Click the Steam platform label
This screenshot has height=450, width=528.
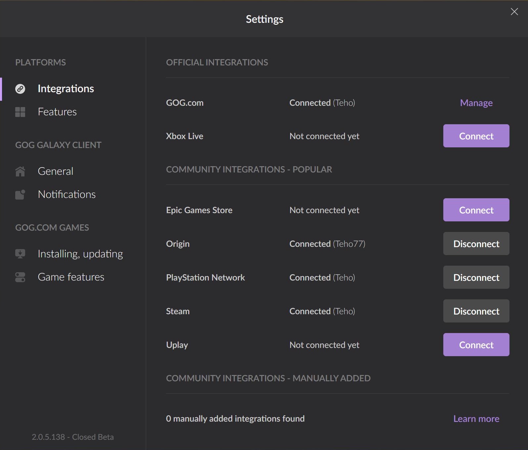pyautogui.click(x=178, y=311)
